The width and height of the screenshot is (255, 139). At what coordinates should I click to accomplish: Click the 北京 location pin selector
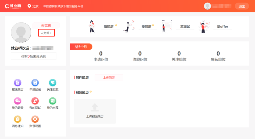tap(33, 6)
